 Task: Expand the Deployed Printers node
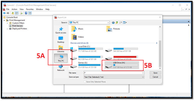pyautogui.click(x=7, y=29)
